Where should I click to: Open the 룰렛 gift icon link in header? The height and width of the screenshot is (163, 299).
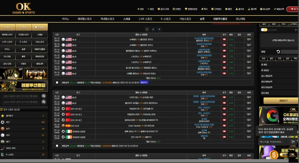[x=228, y=9]
